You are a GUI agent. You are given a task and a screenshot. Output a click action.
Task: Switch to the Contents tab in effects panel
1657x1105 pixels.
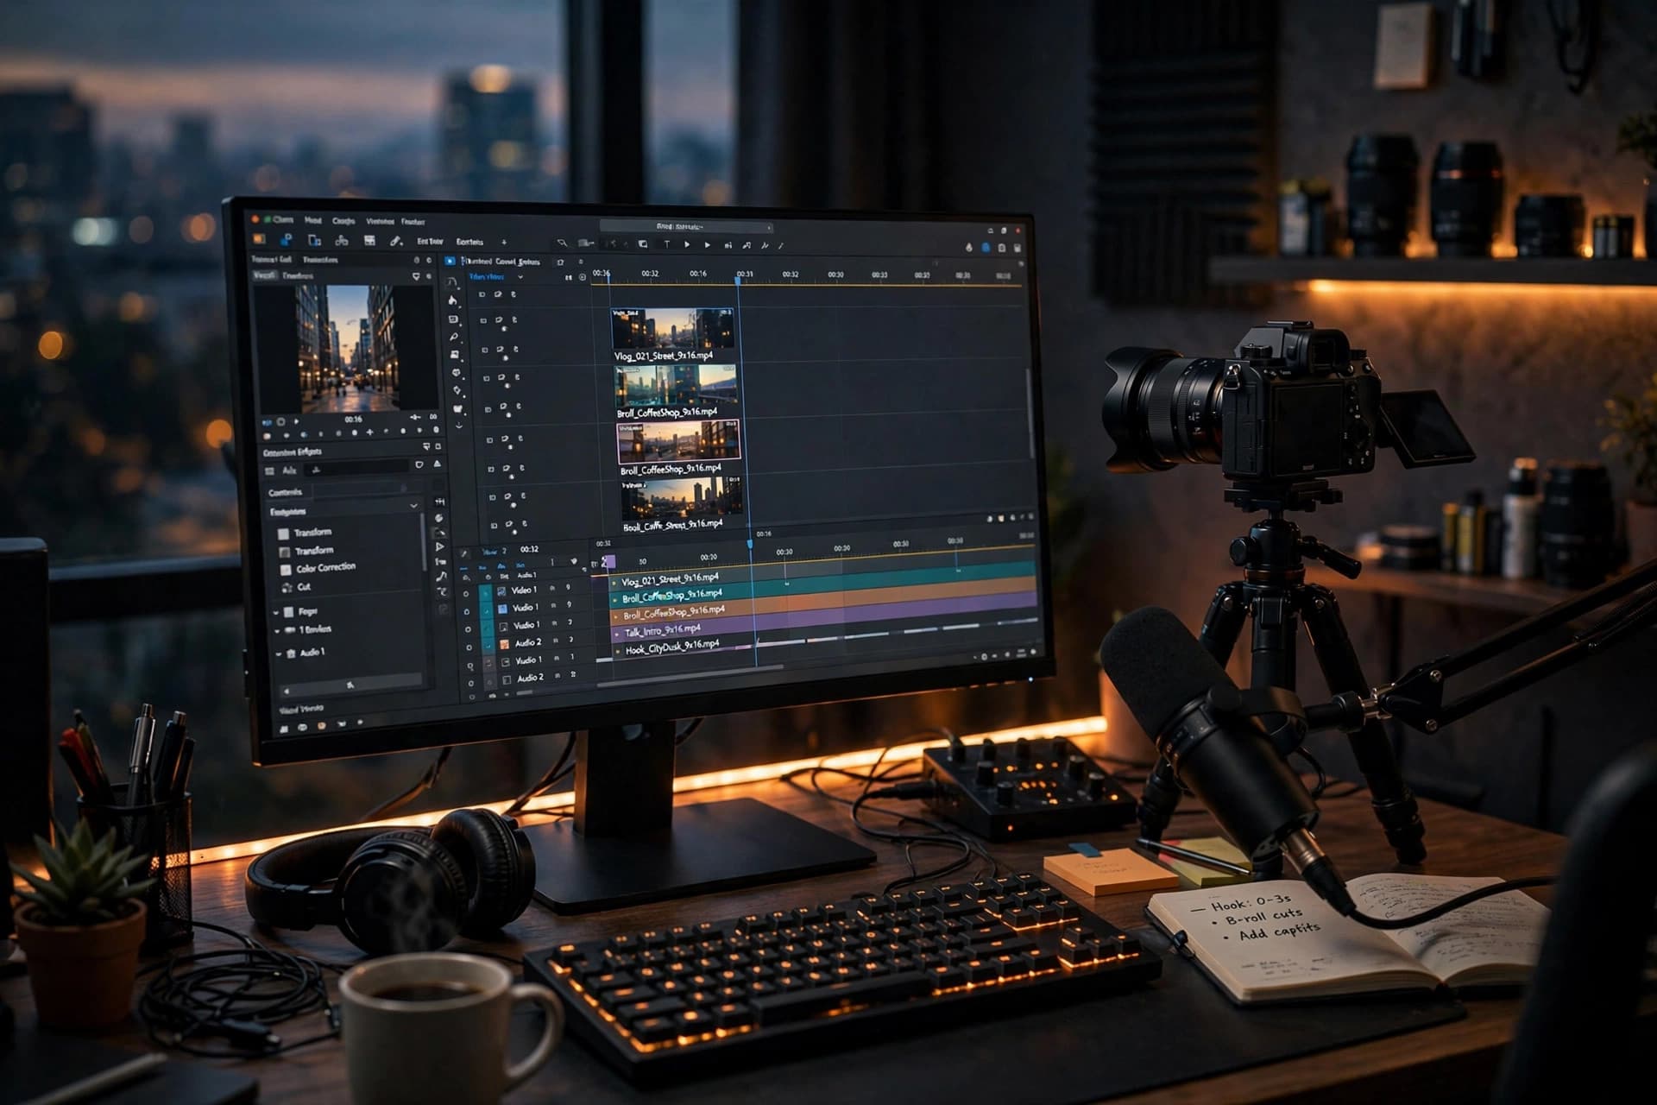click(x=285, y=492)
